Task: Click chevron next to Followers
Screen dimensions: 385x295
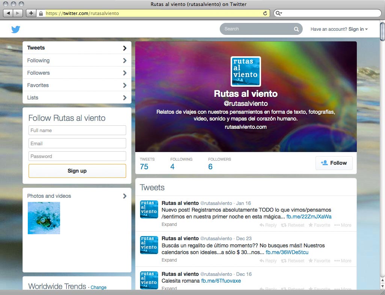Action: click(125, 73)
